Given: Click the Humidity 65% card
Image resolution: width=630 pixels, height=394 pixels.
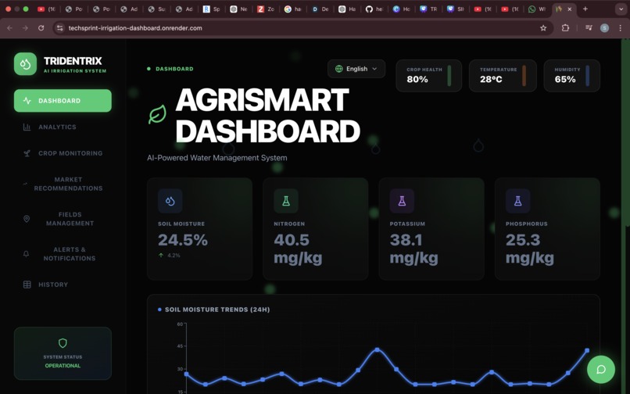Looking at the screenshot, I should tap(571, 76).
